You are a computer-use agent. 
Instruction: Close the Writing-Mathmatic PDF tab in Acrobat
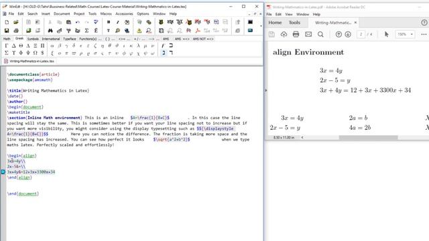coord(355,23)
